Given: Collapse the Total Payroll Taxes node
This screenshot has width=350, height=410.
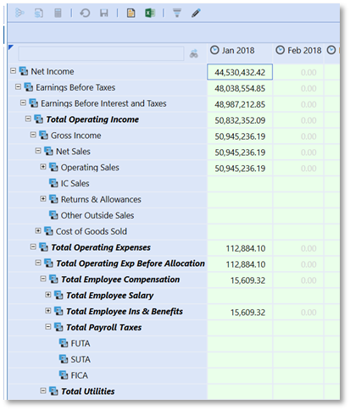Looking at the screenshot, I should (x=48, y=327).
